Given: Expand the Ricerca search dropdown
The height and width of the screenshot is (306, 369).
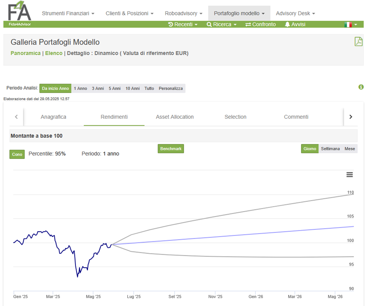Looking at the screenshot, I should (x=222, y=24).
